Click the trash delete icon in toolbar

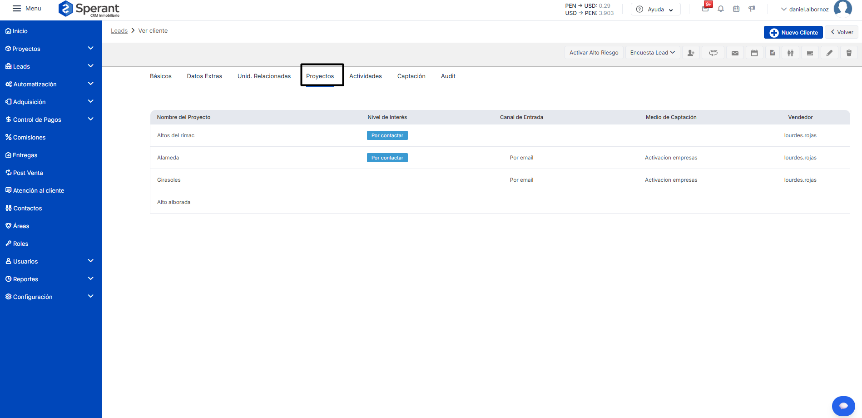(x=848, y=53)
